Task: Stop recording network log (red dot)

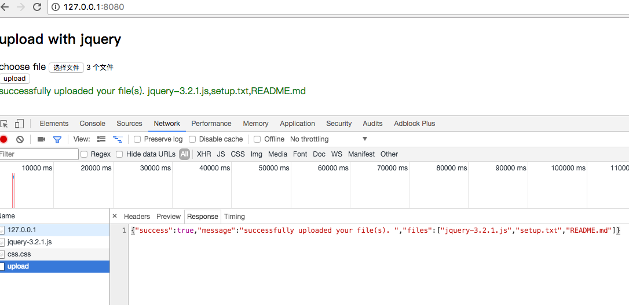Action: pyautogui.click(x=3, y=139)
